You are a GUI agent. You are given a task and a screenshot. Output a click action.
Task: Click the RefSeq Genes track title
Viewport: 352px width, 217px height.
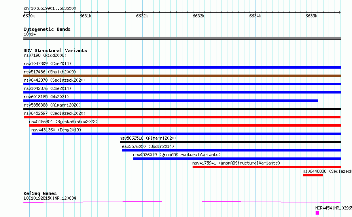(40, 193)
